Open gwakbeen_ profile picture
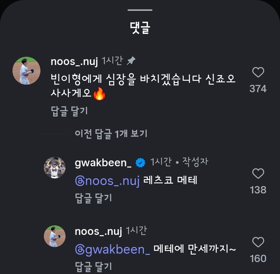The height and width of the screenshot is (274, 280). (x=54, y=168)
